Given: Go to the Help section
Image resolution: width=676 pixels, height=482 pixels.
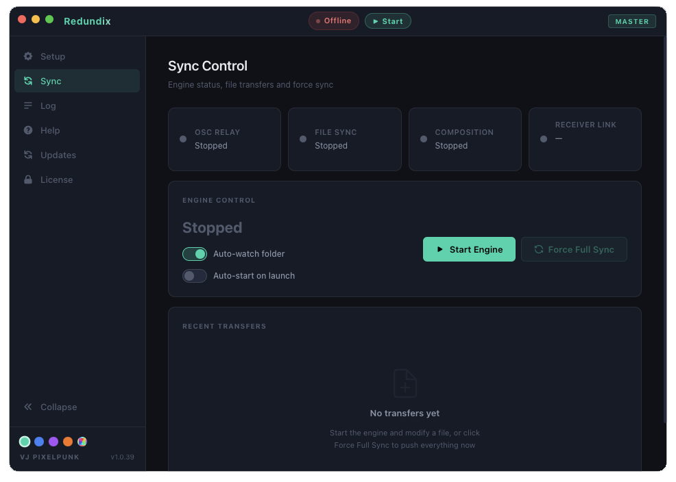Looking at the screenshot, I should pos(77,130).
